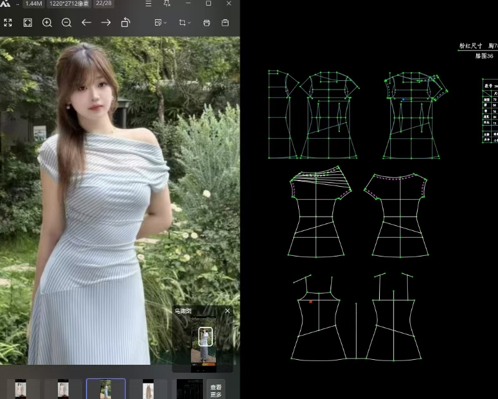The height and width of the screenshot is (399, 498).
Task: Go to previous image with left arrow
Action: click(x=87, y=22)
